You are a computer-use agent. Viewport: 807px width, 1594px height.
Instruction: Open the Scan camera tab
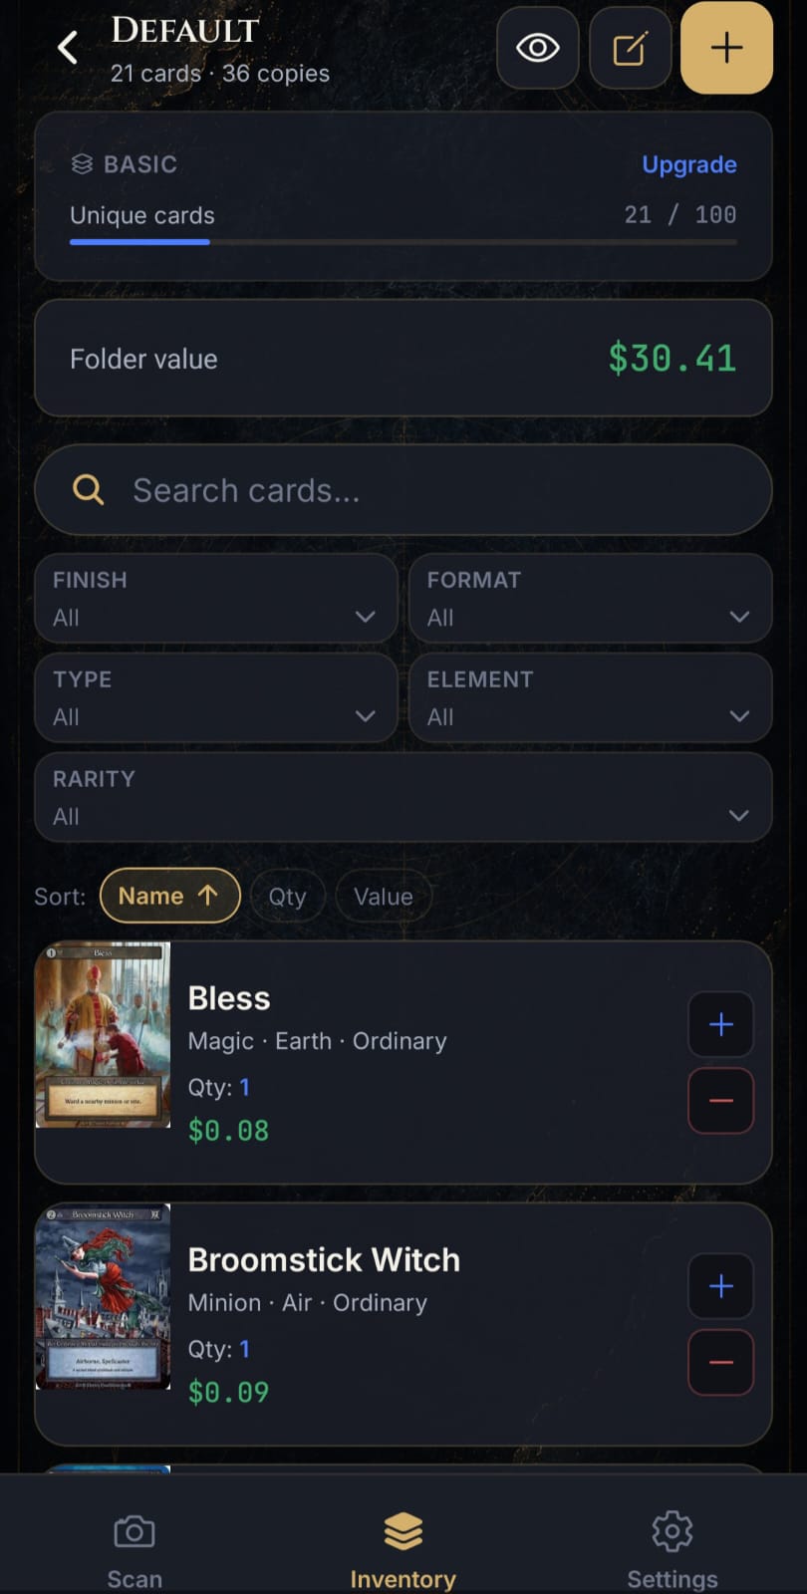pyautogui.click(x=134, y=1550)
